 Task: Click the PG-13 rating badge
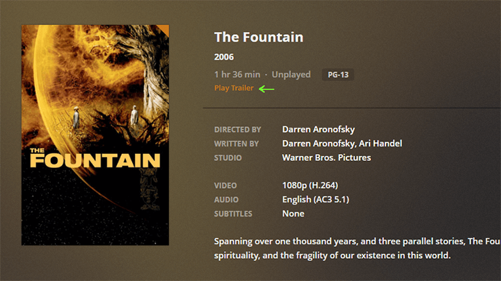pos(337,75)
